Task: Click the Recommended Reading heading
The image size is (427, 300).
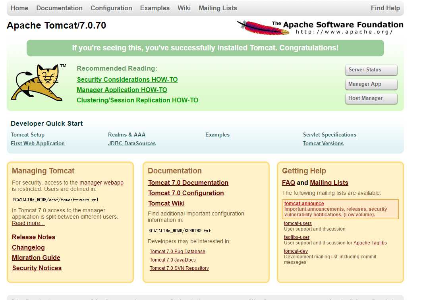Action: 117,68
